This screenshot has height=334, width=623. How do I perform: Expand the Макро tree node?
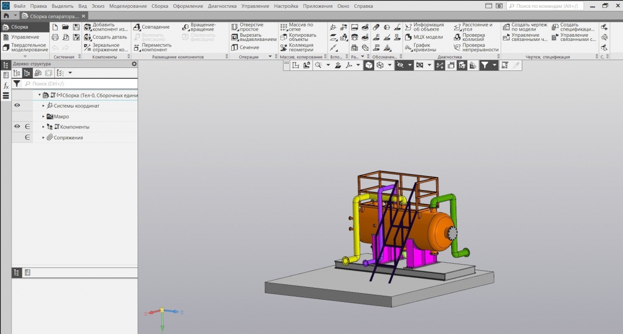(44, 117)
